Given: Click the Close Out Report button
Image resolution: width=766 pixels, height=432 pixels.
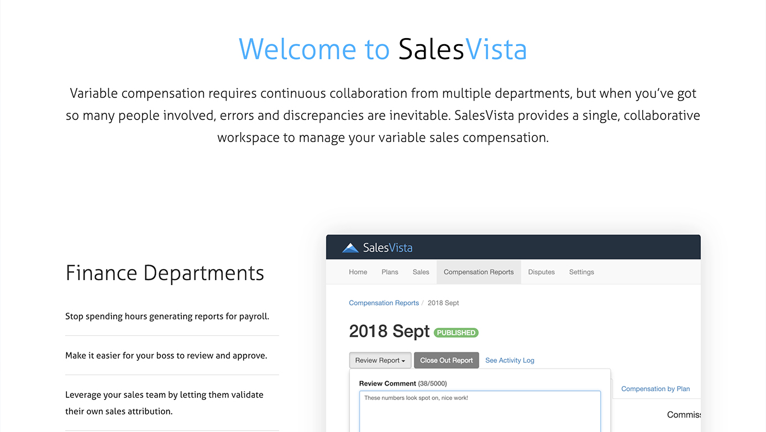Looking at the screenshot, I should (447, 360).
